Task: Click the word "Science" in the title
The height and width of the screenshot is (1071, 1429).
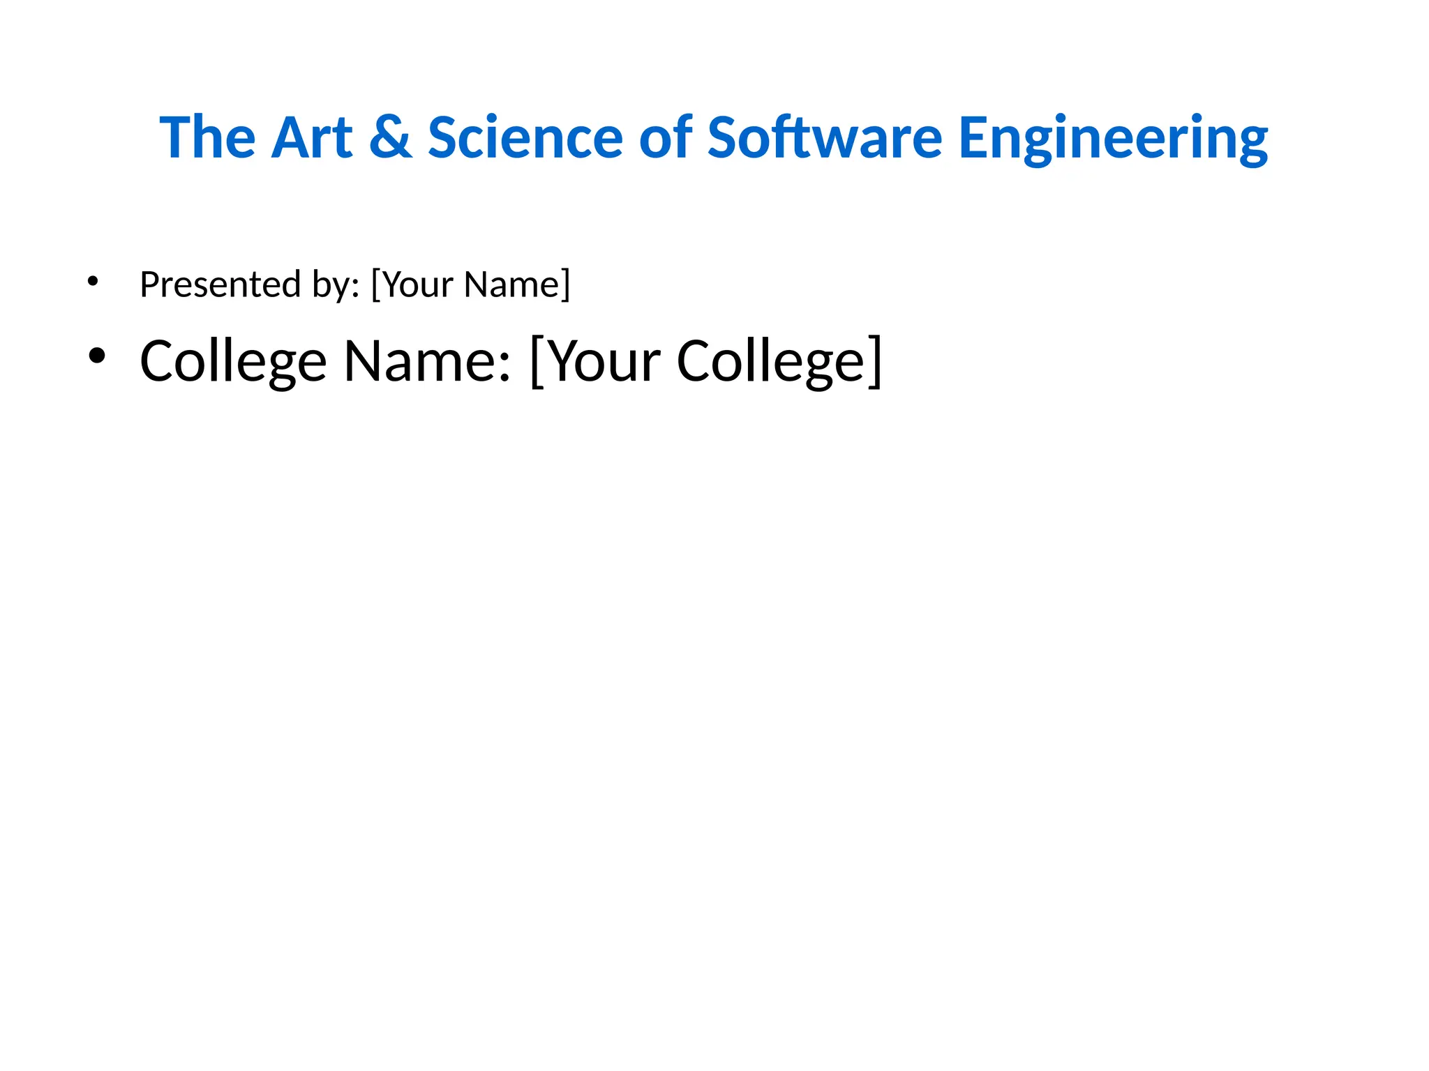Action: pos(525,138)
